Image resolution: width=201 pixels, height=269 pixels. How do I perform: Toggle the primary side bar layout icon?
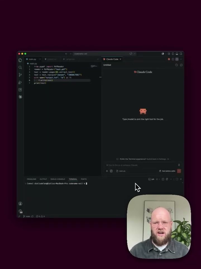click(x=173, y=54)
